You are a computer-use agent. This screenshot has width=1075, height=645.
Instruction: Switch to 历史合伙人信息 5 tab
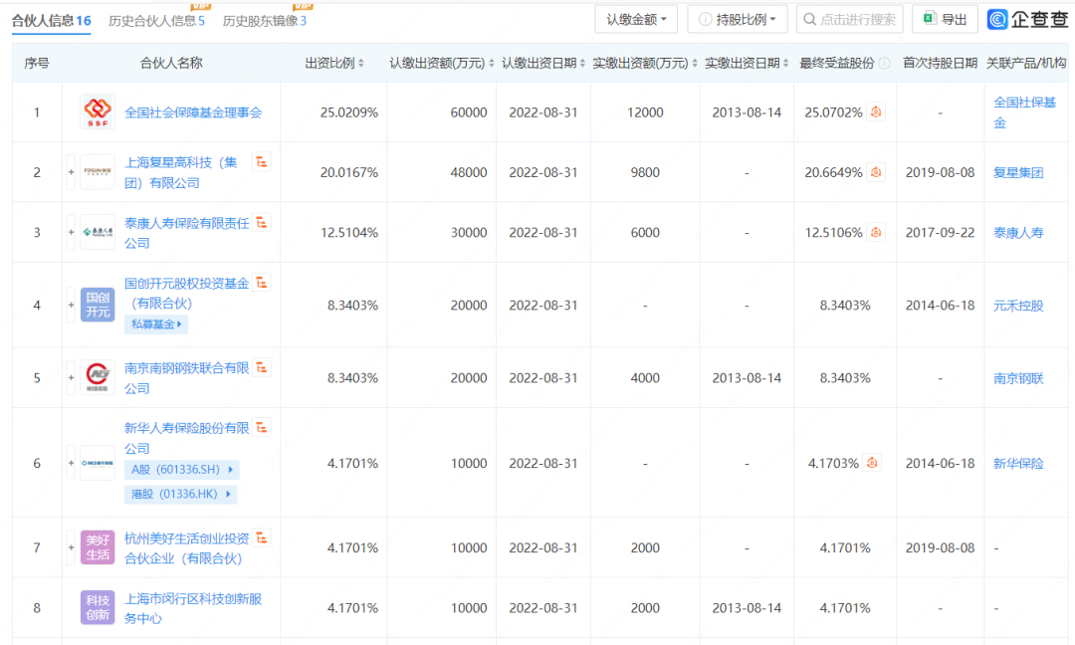tap(156, 21)
